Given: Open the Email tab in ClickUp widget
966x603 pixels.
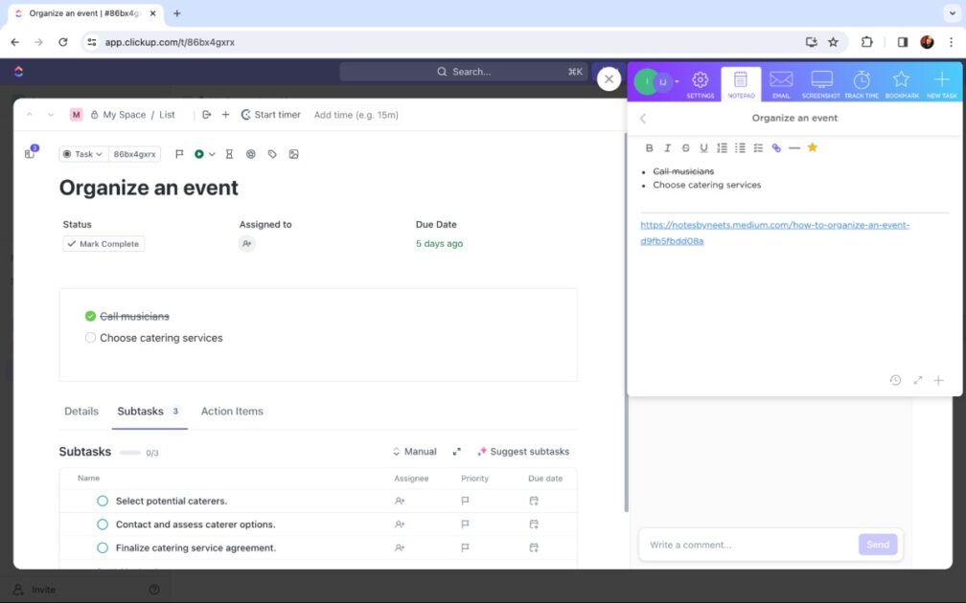Looking at the screenshot, I should [x=781, y=80].
